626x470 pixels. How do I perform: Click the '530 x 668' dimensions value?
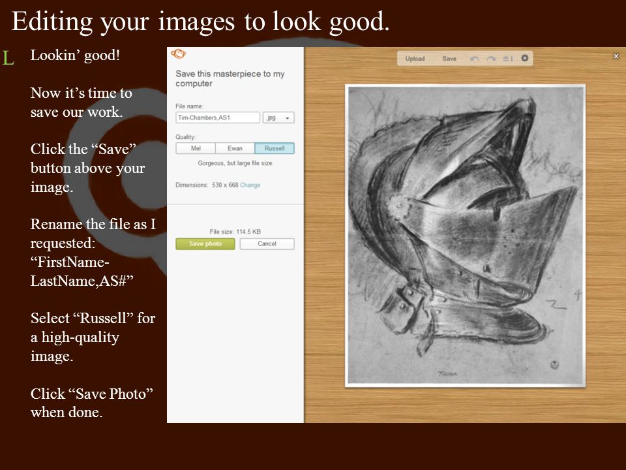(x=225, y=185)
